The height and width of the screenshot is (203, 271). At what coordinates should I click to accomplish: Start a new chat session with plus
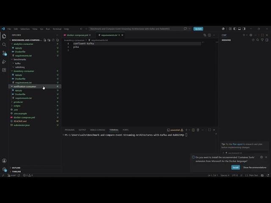[x=244, y=35]
